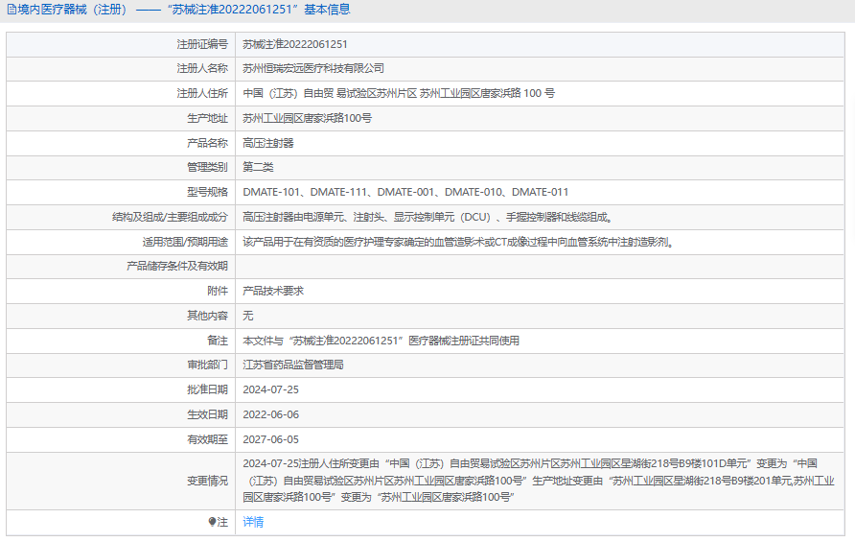Click the 批准日期 label
Viewport: 855px width, 542px height.
pos(207,389)
